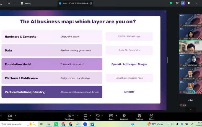Select Telkom AI Connect video thumbnail
The height and width of the screenshot is (127, 202).
coord(191,34)
